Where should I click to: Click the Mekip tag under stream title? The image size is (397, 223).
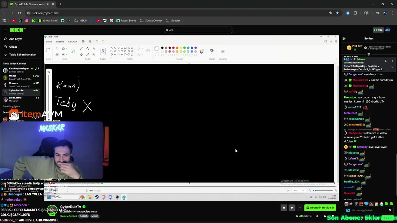tap(95, 216)
